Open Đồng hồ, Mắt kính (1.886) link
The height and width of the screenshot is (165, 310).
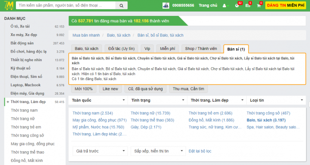(211, 120)
